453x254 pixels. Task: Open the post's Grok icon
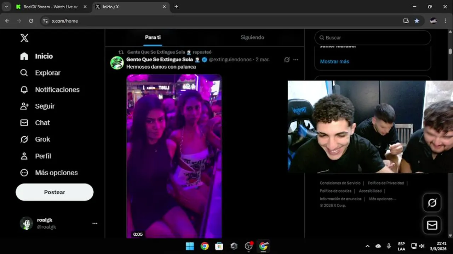(x=287, y=60)
